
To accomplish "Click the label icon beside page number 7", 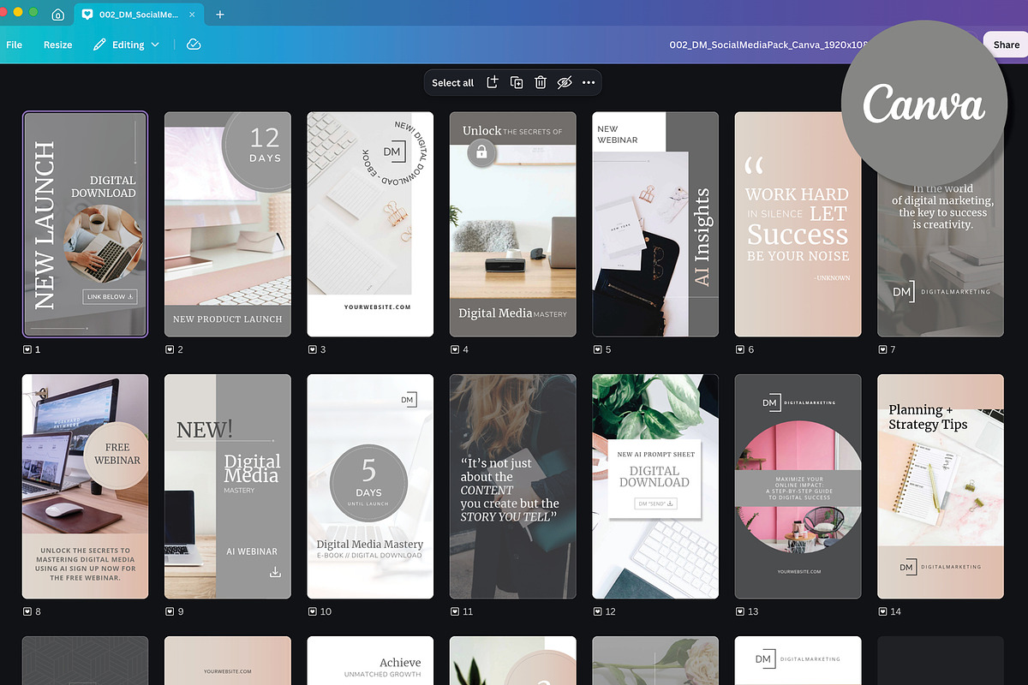I will [883, 349].
